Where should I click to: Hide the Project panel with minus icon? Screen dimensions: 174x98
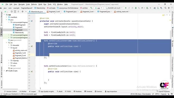26,11
